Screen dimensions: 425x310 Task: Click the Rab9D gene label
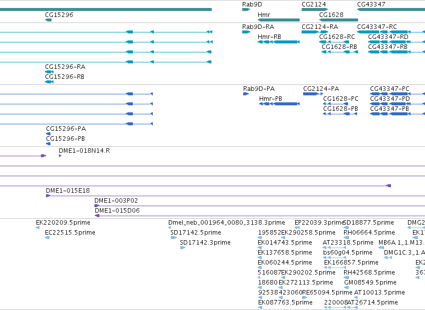[x=252, y=4]
